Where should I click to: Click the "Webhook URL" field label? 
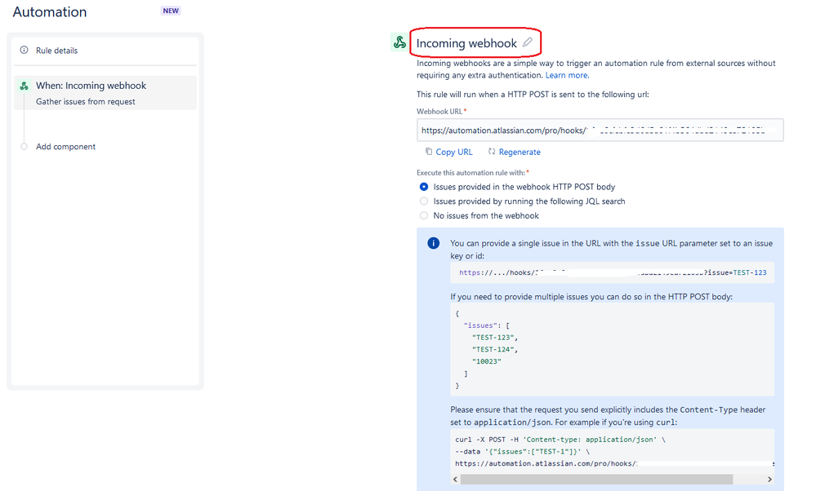[441, 111]
